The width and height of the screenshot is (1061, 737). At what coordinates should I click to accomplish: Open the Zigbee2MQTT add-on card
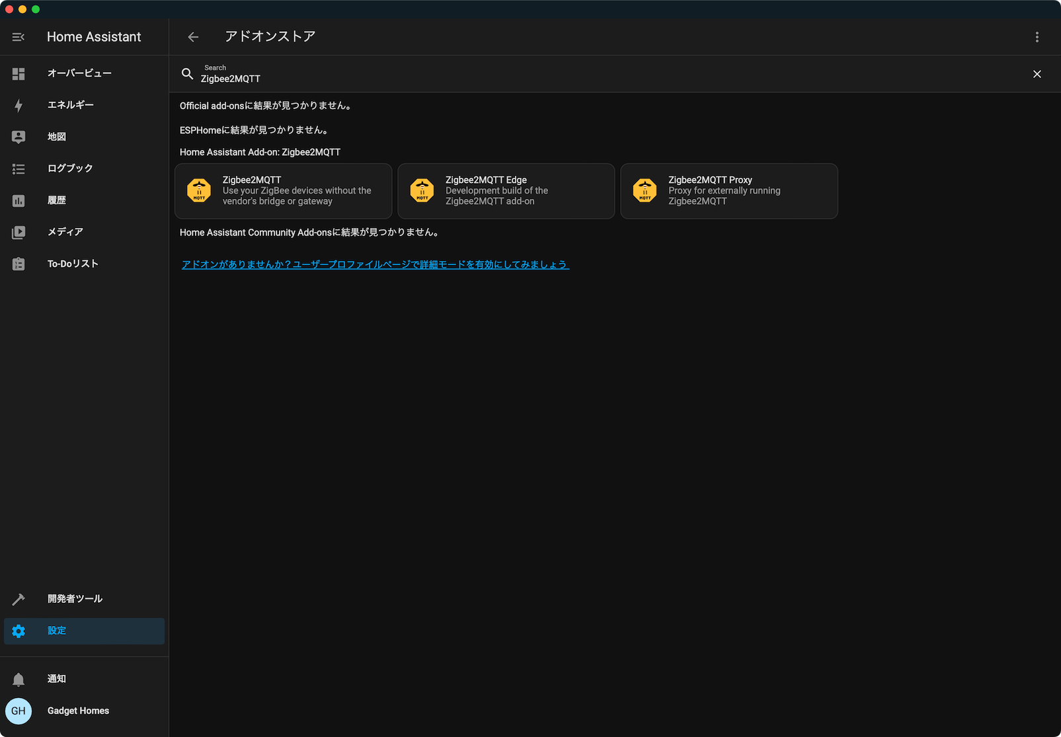click(x=283, y=191)
